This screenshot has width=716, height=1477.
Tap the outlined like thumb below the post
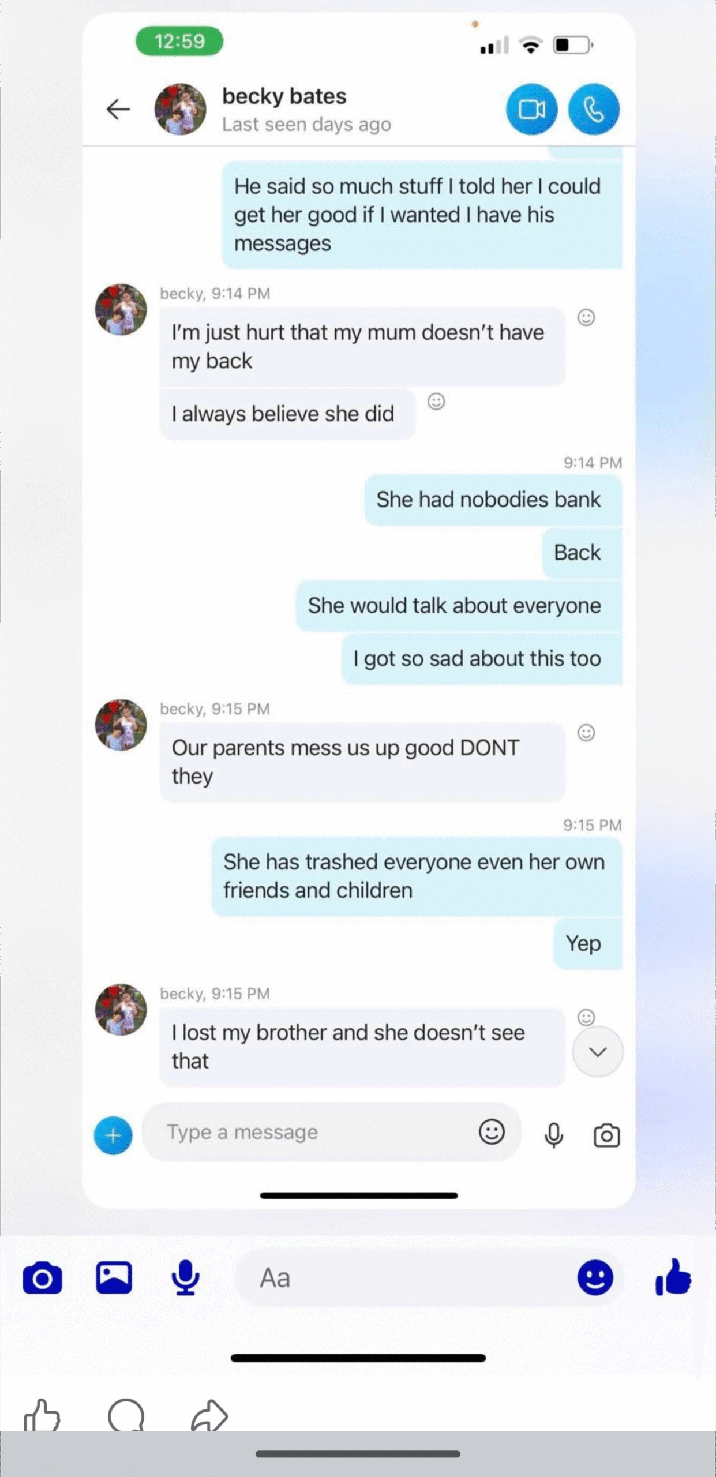pos(42,1416)
